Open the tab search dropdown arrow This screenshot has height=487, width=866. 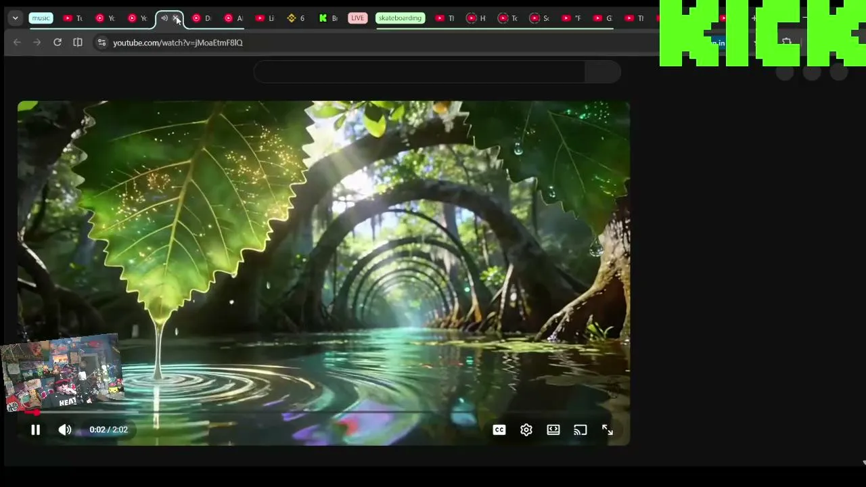pyautogui.click(x=15, y=18)
